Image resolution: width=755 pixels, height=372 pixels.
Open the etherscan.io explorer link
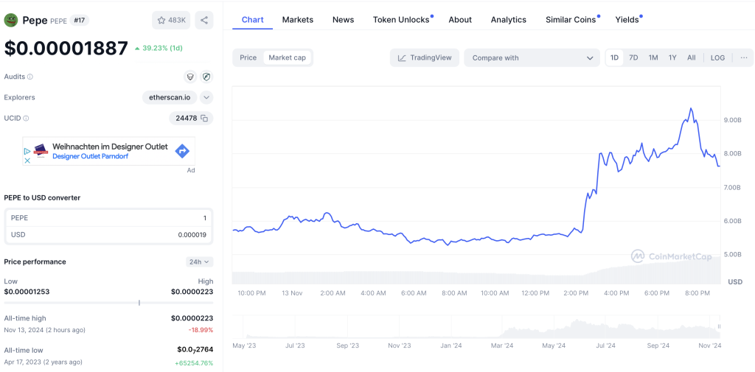point(170,97)
